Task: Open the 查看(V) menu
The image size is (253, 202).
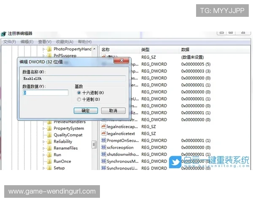Action: 45,42
